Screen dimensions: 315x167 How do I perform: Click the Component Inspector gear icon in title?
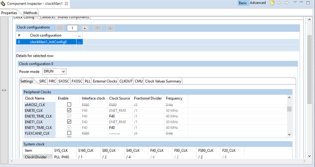(x=3, y=3)
